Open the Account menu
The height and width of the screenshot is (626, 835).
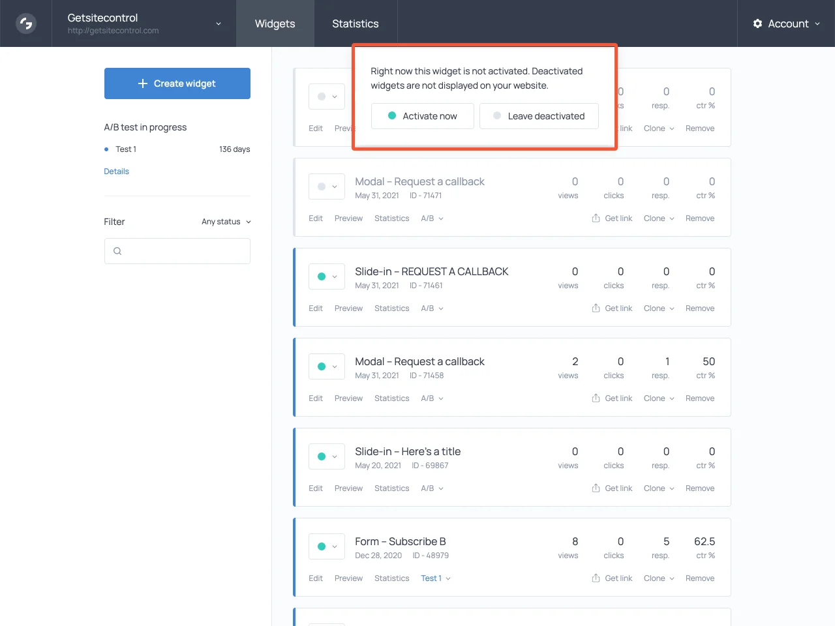[786, 23]
